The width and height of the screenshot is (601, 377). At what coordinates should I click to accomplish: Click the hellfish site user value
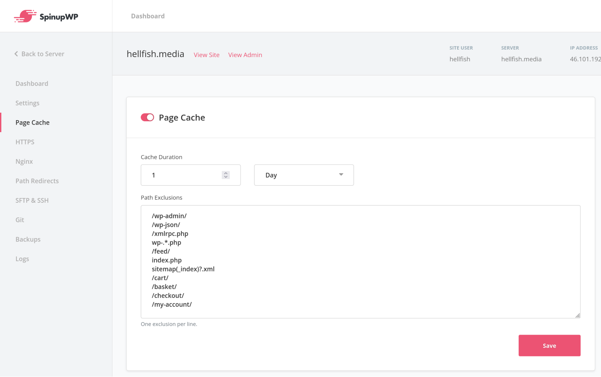click(460, 59)
